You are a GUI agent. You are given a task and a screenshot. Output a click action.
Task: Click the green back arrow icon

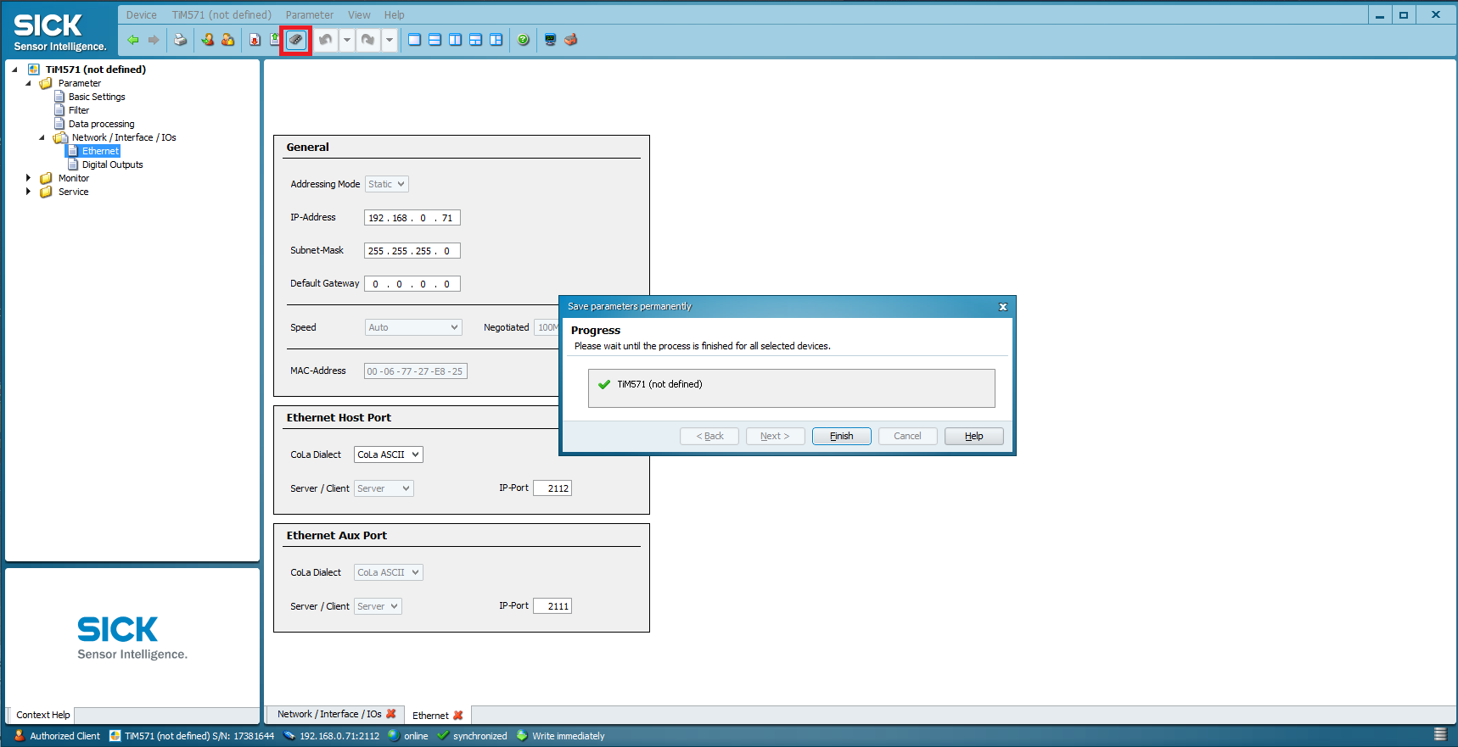[x=133, y=40]
